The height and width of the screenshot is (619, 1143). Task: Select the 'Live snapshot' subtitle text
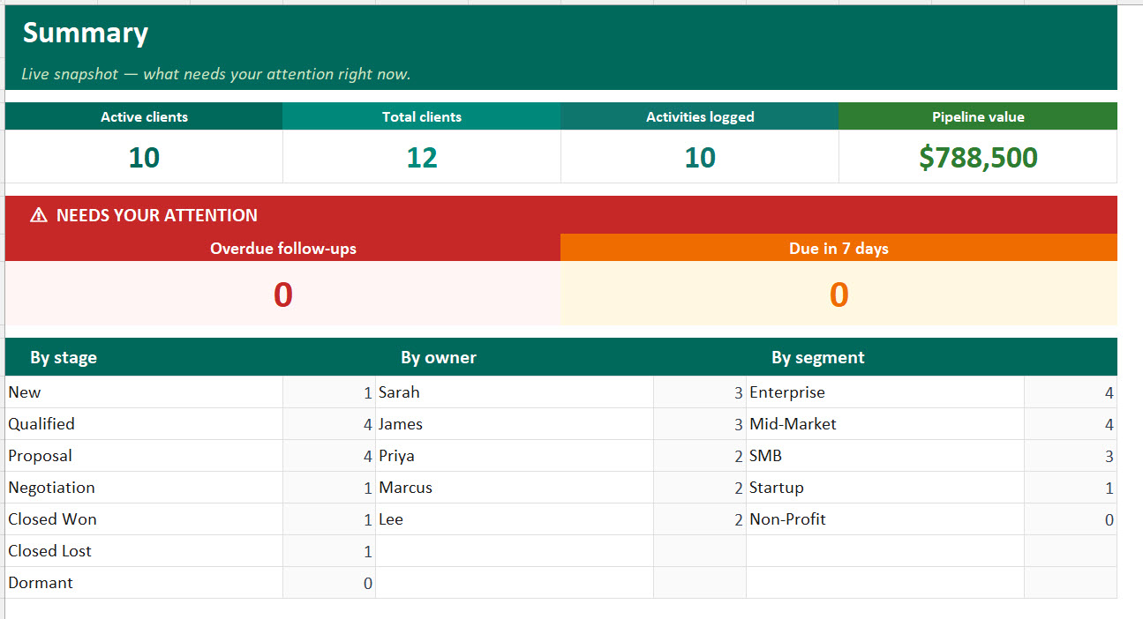(x=216, y=74)
